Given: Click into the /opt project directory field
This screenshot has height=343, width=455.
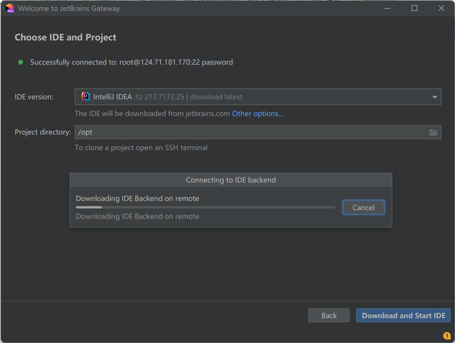Looking at the screenshot, I should coord(249,132).
